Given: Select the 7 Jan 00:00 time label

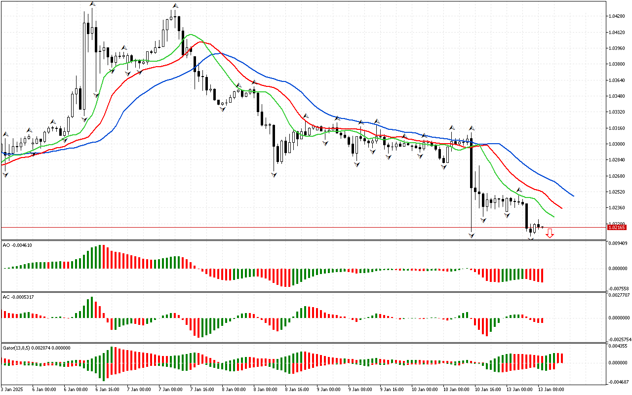Looking at the screenshot, I should 140,389.
